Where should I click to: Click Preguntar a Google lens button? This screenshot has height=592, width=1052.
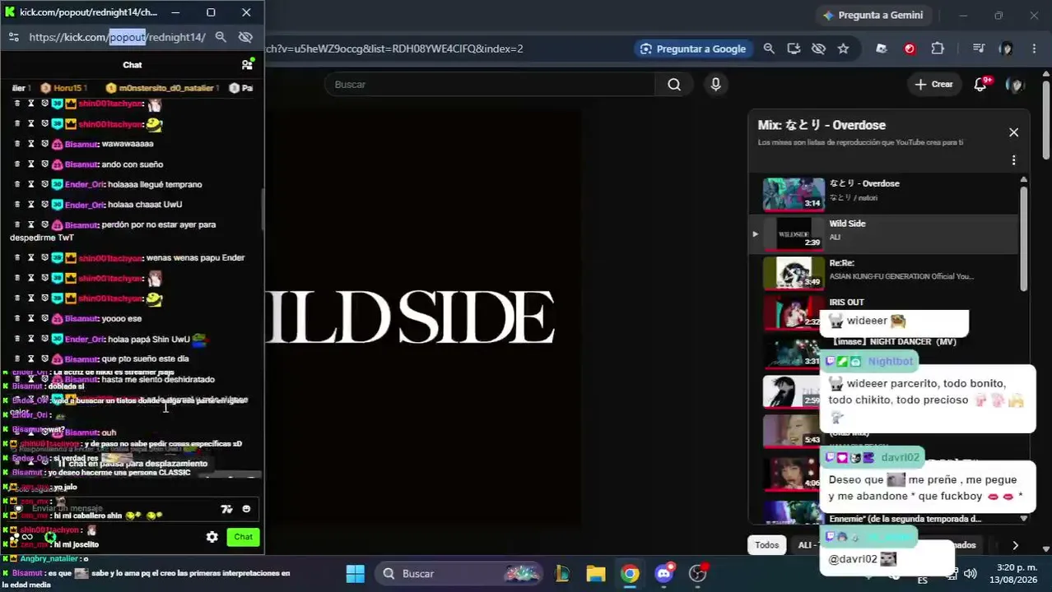693,49
